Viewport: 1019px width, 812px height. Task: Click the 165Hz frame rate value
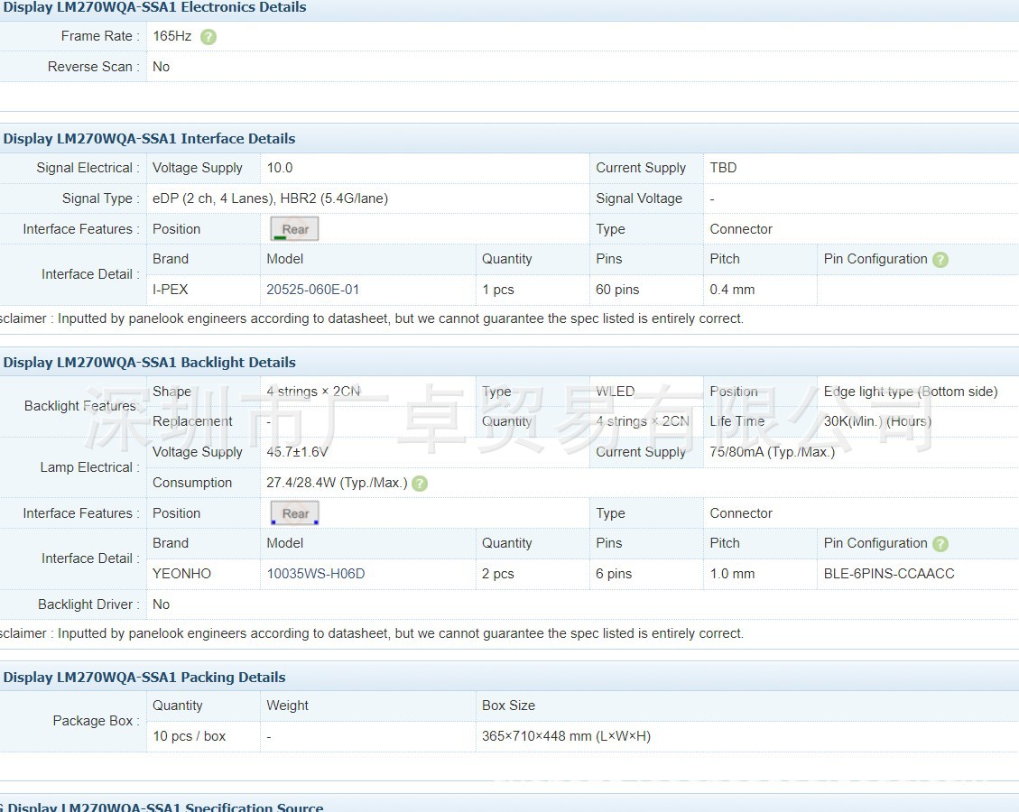172,36
